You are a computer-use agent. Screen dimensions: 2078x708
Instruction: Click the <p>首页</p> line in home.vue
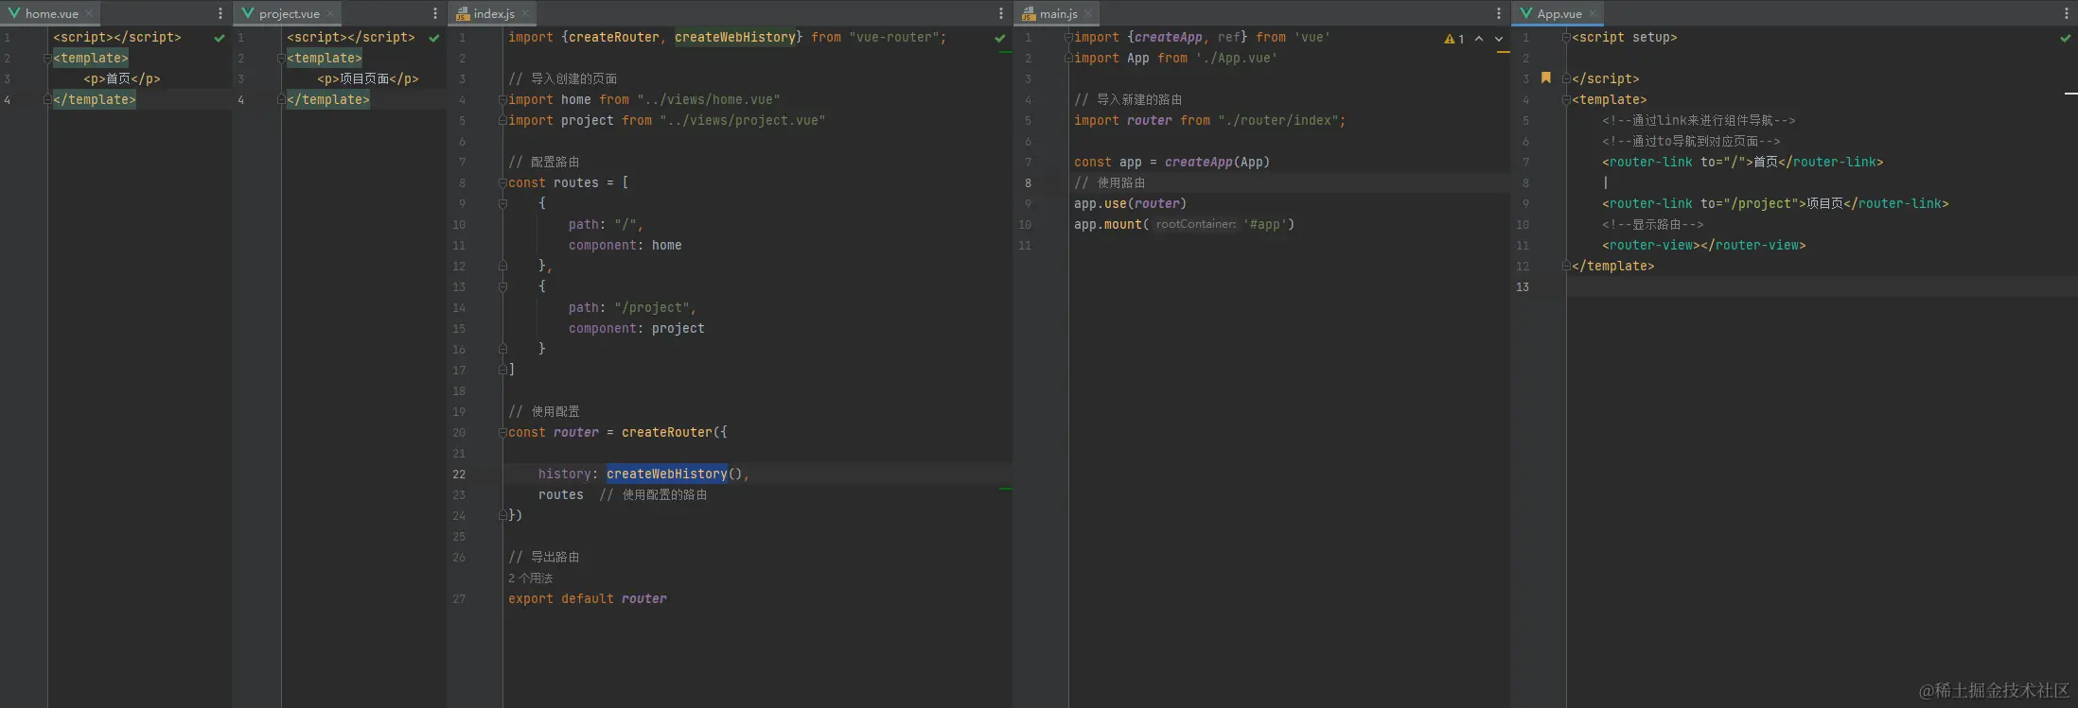point(122,79)
